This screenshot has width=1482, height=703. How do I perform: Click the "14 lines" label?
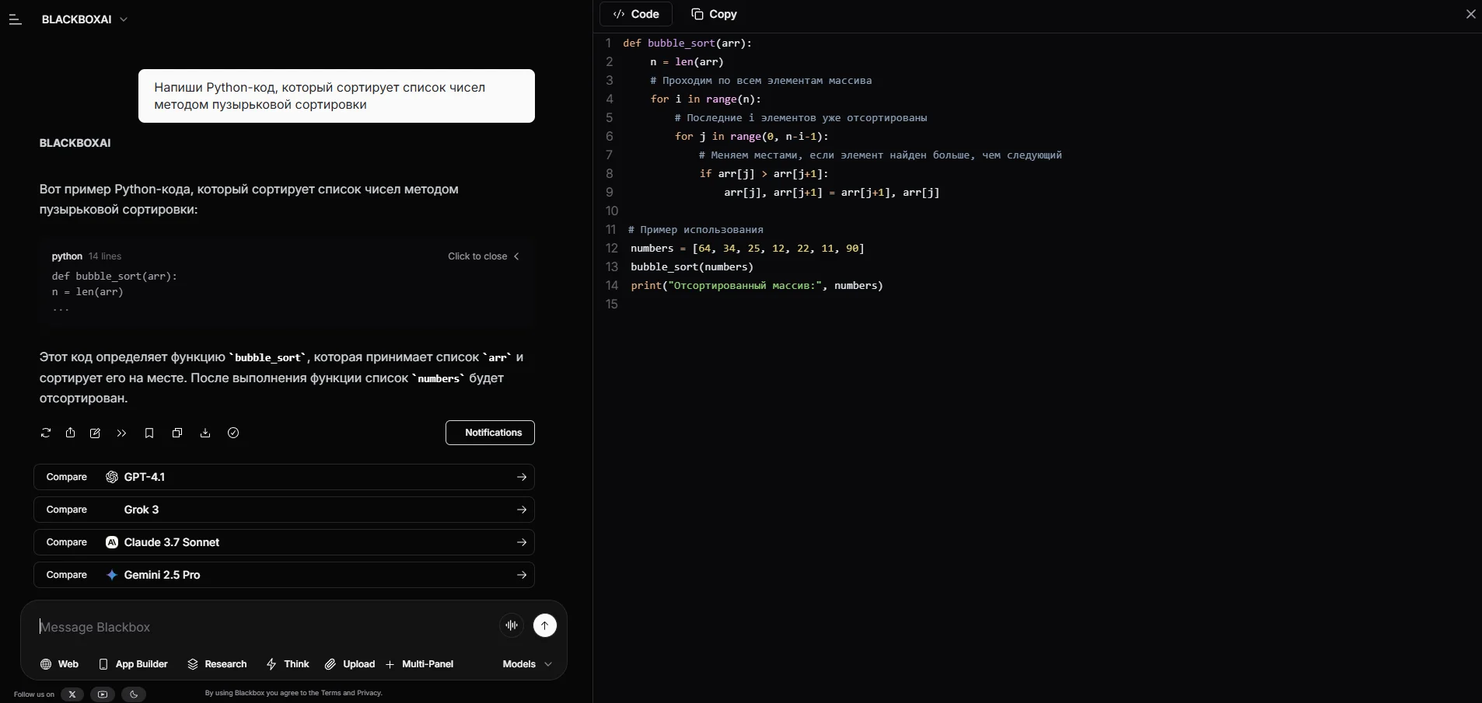105,256
